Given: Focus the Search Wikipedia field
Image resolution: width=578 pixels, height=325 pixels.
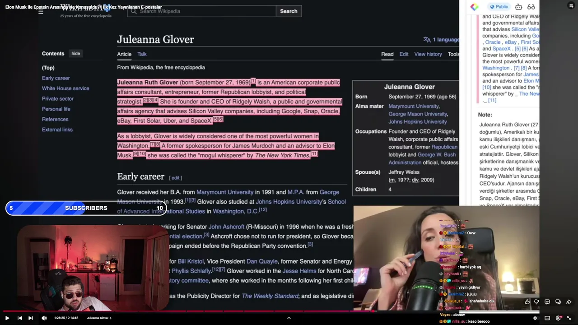Looking at the screenshot, I should pos(201,11).
